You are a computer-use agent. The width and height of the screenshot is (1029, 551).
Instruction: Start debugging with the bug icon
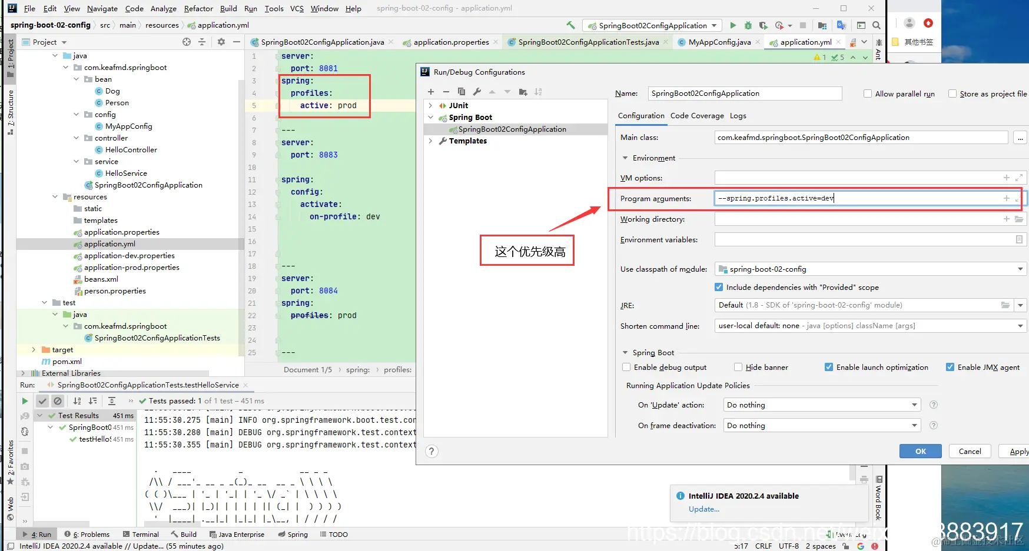[x=748, y=25]
